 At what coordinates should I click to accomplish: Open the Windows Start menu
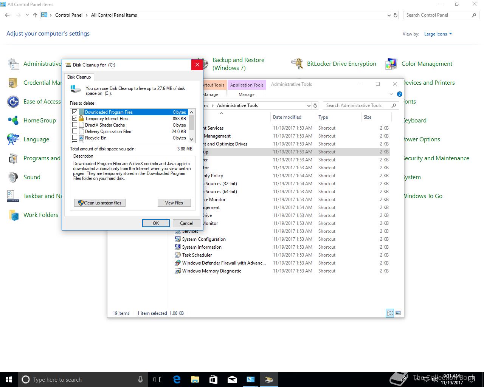pos(9,379)
